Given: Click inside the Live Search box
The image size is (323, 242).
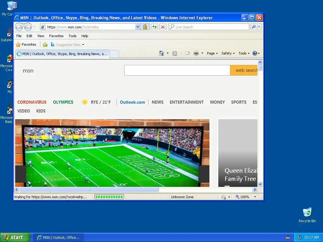Looking at the screenshot, I should tap(209, 27).
